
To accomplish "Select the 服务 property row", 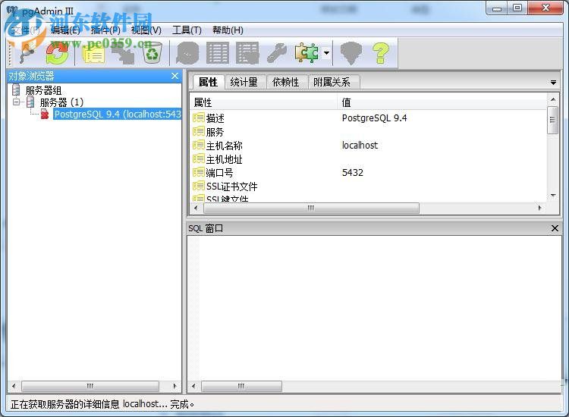I will tap(368, 132).
